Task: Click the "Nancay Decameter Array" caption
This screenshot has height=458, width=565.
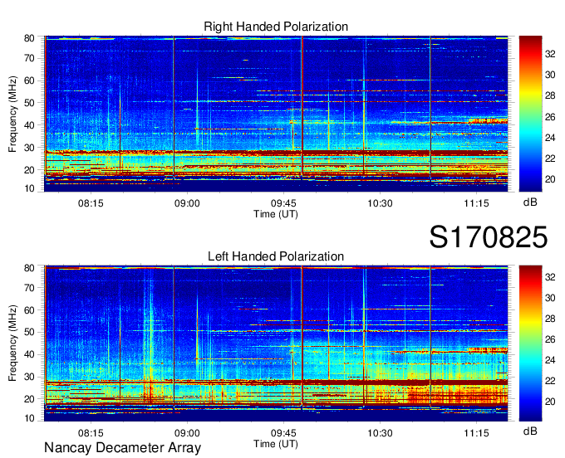Action: [122, 448]
